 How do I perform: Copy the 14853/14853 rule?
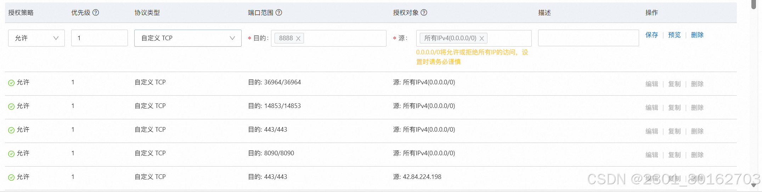click(x=674, y=108)
